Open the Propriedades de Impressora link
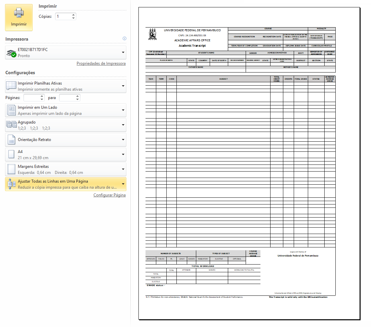This screenshot has height=327, width=371. click(x=101, y=63)
